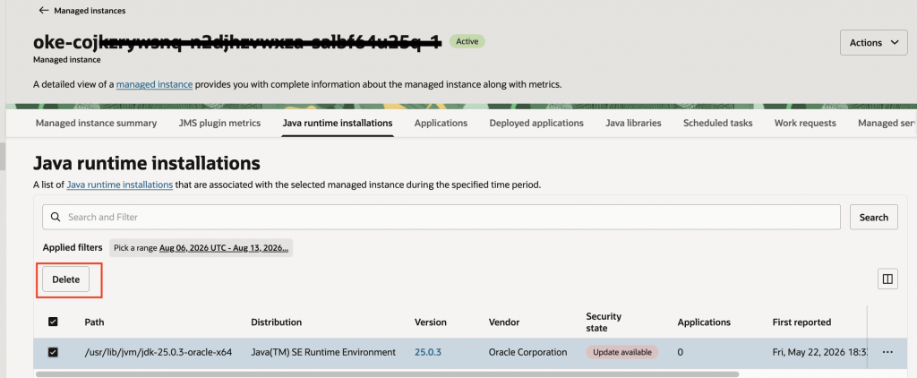The image size is (917, 378).
Task: Toggle the select-all header checkbox
Action: click(x=53, y=322)
